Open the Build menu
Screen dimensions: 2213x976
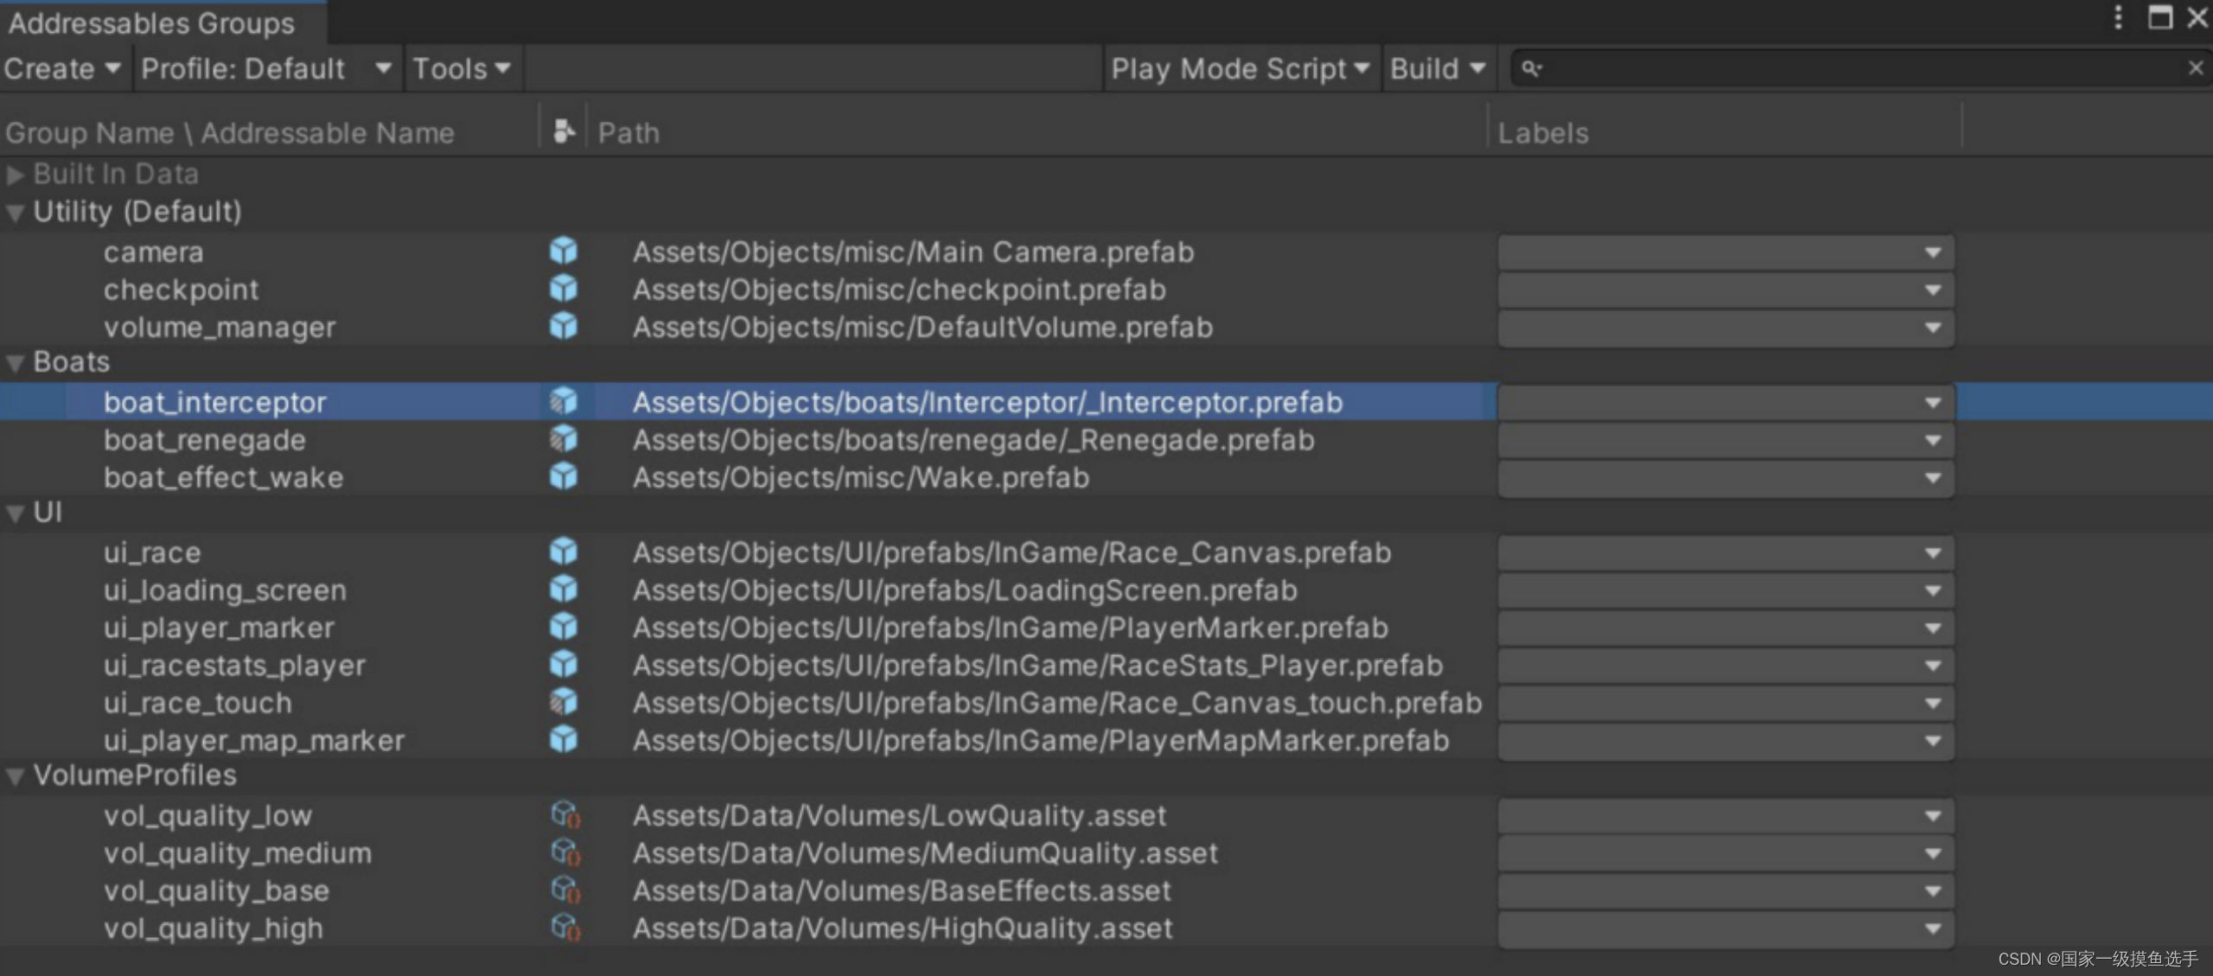point(1438,68)
